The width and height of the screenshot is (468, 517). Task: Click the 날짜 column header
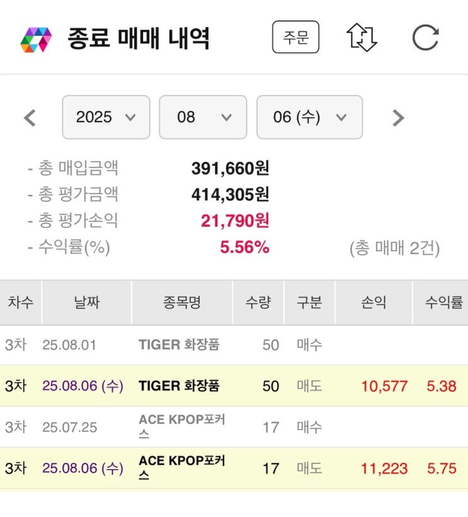[x=86, y=303]
